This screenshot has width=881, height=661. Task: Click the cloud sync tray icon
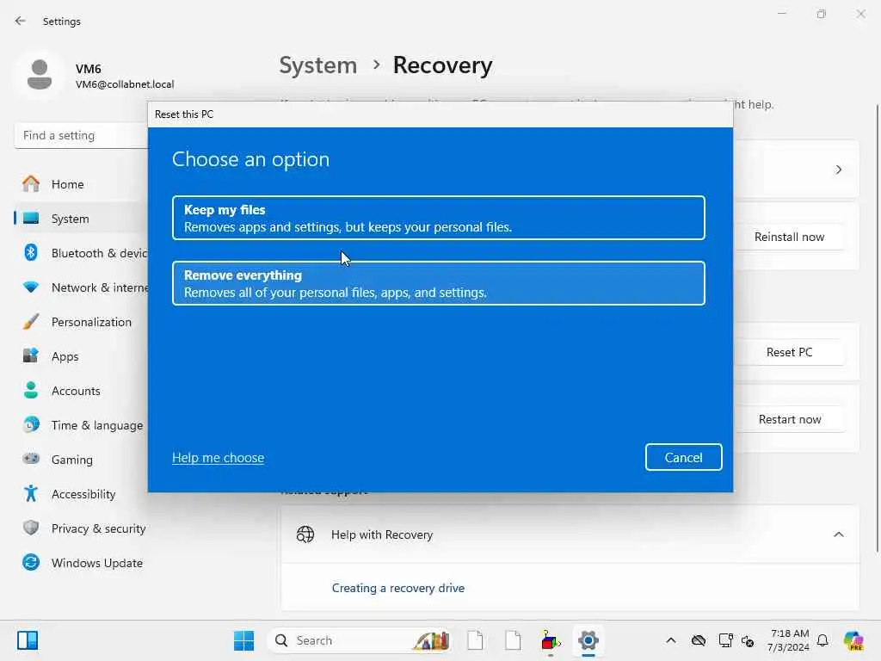699,640
